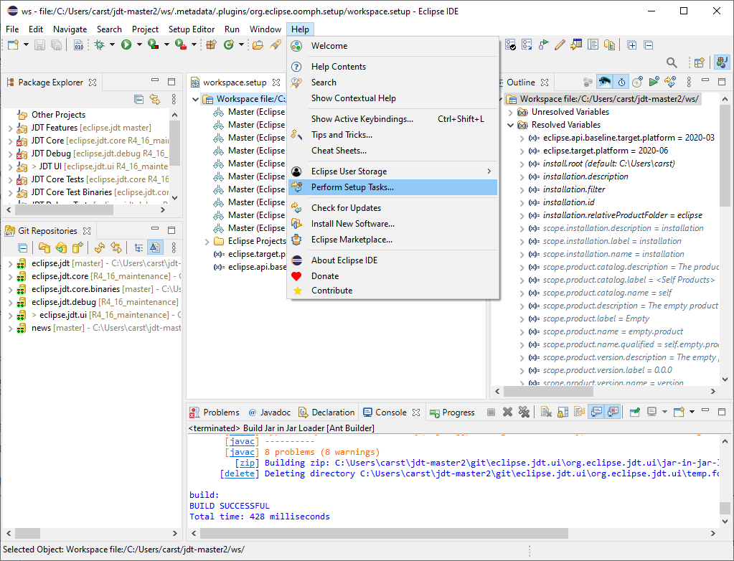Click the Open Perspective icon

click(700, 62)
